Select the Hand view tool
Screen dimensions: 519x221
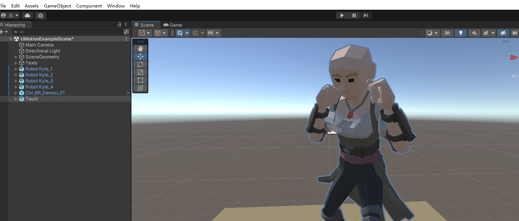(x=140, y=49)
